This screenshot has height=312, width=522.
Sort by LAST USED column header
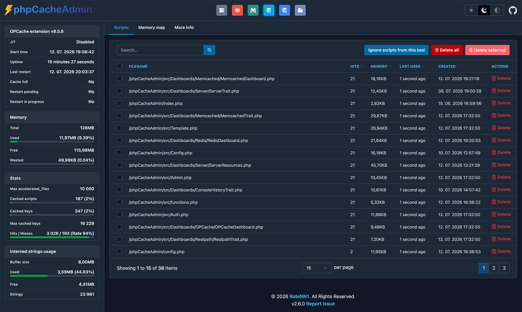click(x=412, y=66)
